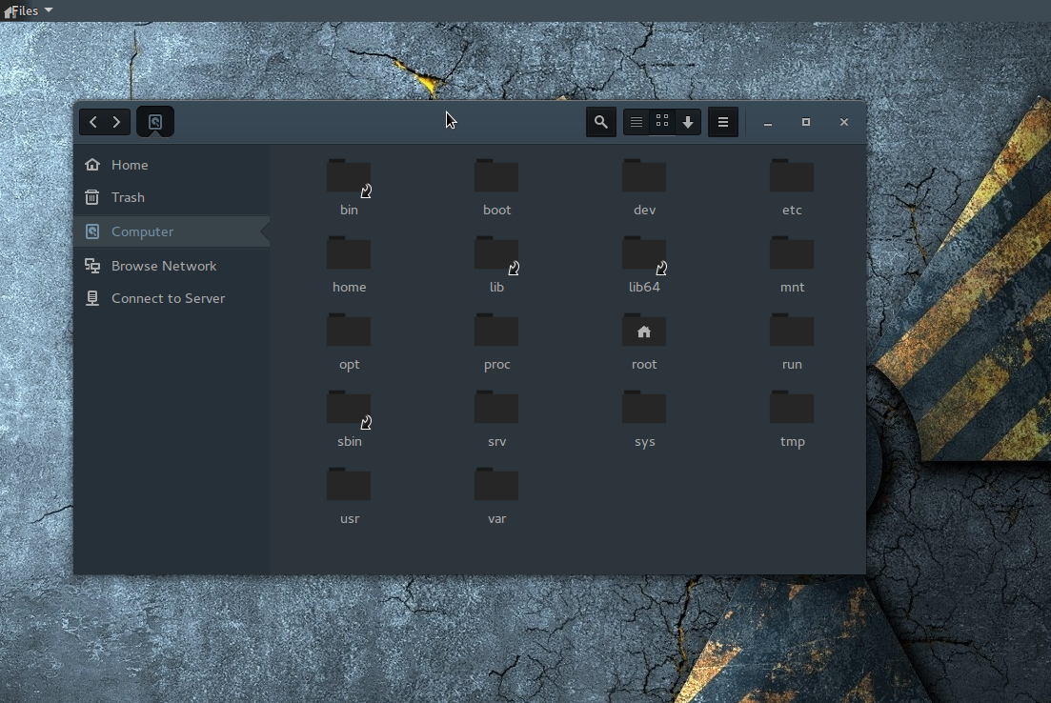Go back with the left arrow button
1051x703 pixels.
coord(92,122)
